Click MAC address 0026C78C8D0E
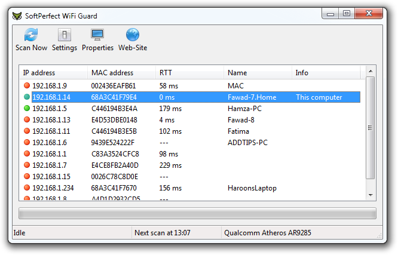398x255 pixels. coord(115,177)
